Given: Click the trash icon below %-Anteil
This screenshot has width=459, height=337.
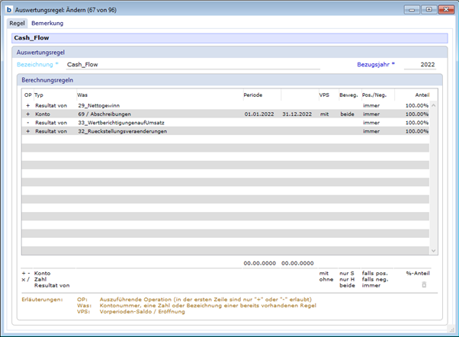Looking at the screenshot, I should pyautogui.click(x=425, y=285).
